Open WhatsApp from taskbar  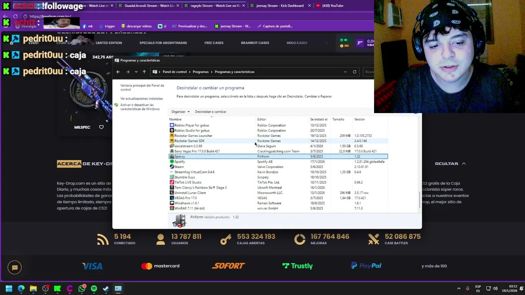pyautogui.click(x=82, y=288)
